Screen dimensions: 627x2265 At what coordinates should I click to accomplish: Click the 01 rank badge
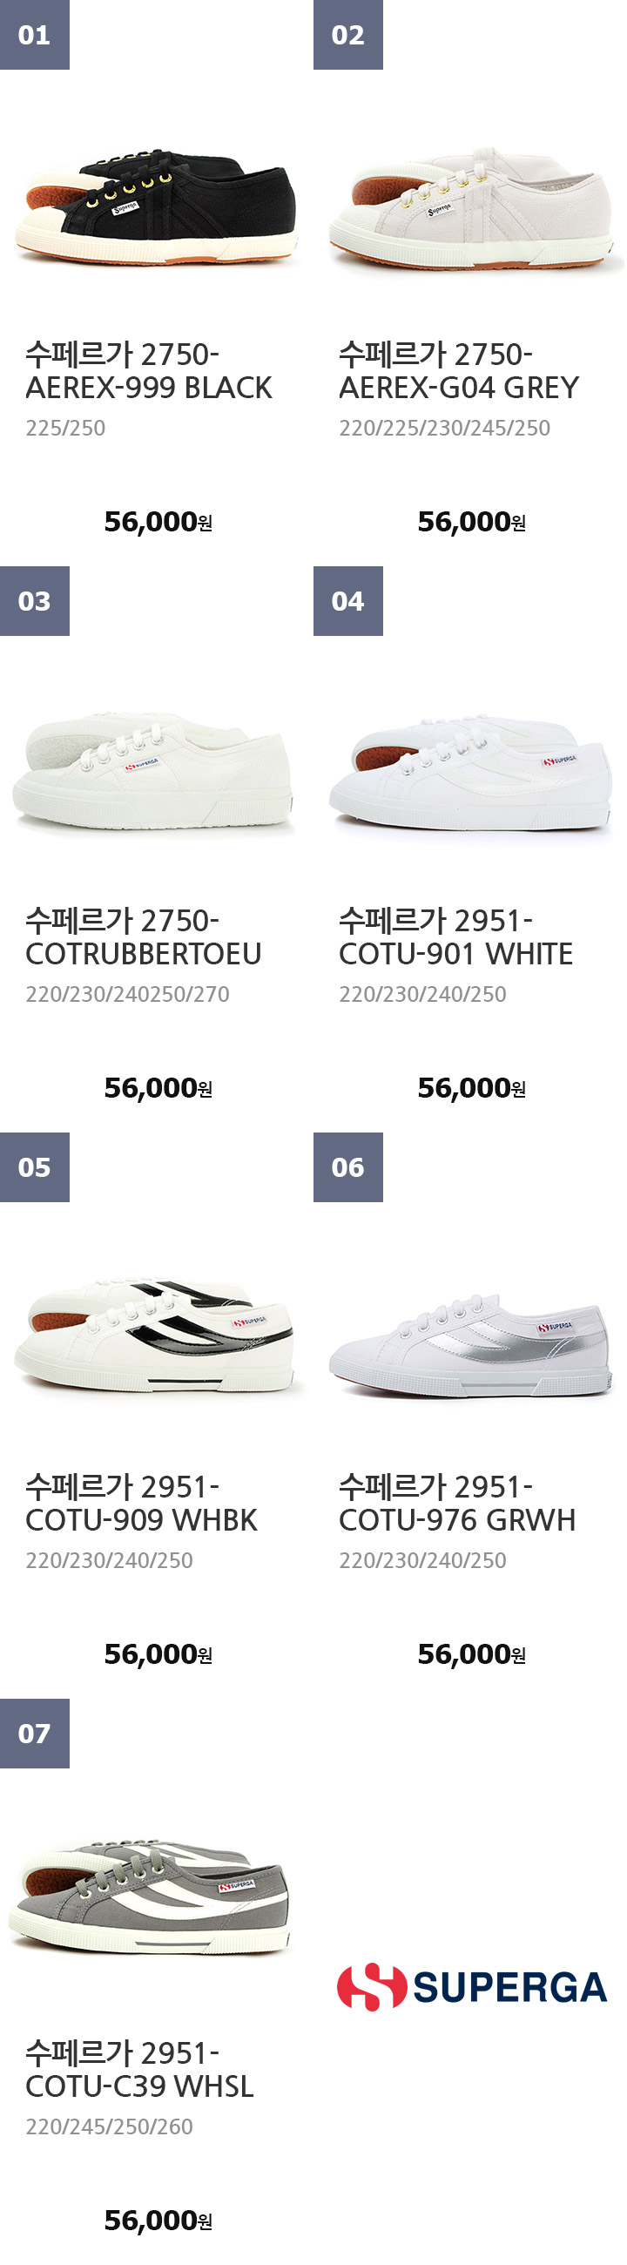(x=34, y=35)
